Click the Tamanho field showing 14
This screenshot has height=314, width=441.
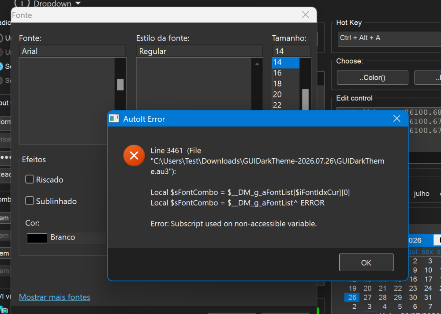[x=292, y=51]
